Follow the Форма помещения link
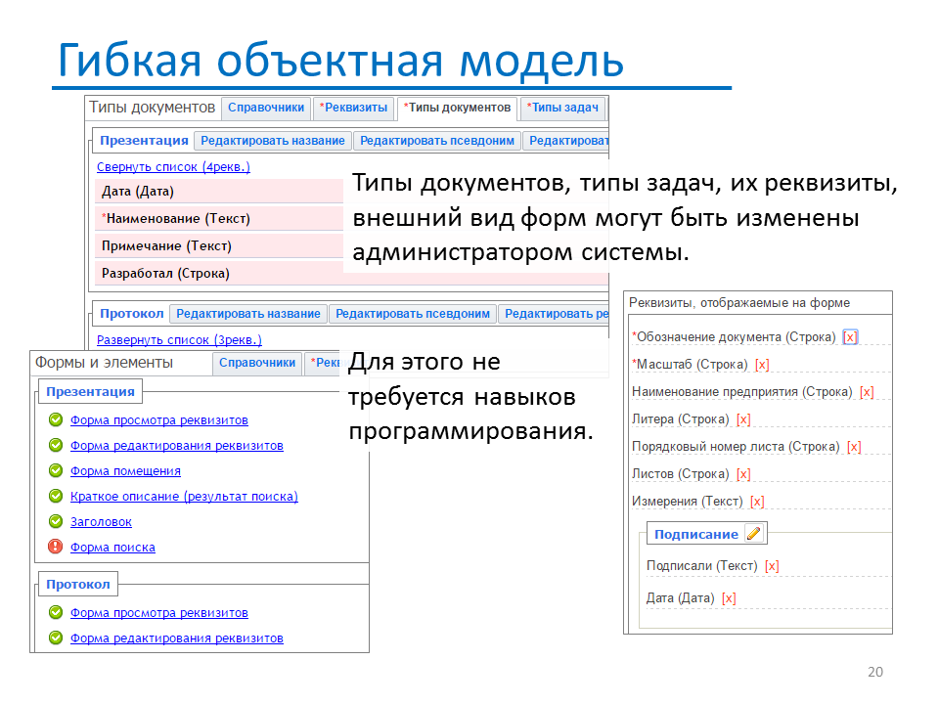Image resolution: width=939 pixels, height=704 pixels. pos(126,471)
